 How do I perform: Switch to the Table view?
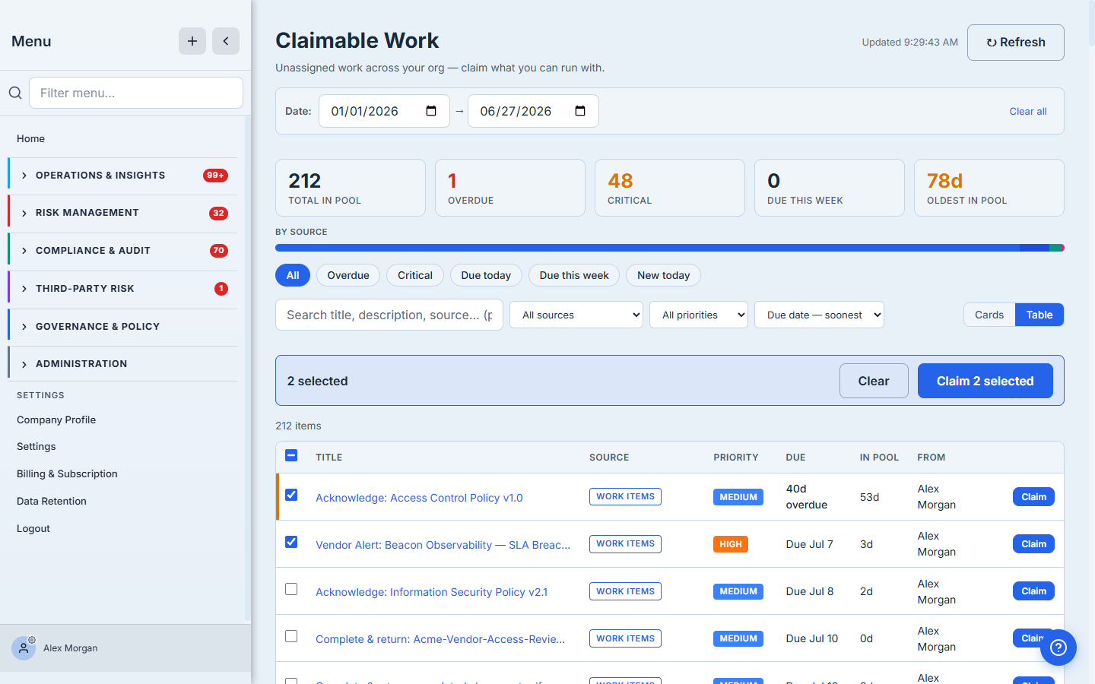tap(1039, 315)
